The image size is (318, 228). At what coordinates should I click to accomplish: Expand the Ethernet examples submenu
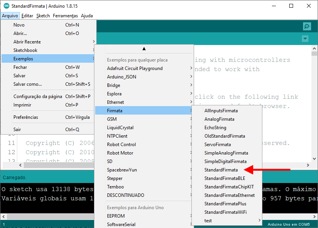pos(144,102)
